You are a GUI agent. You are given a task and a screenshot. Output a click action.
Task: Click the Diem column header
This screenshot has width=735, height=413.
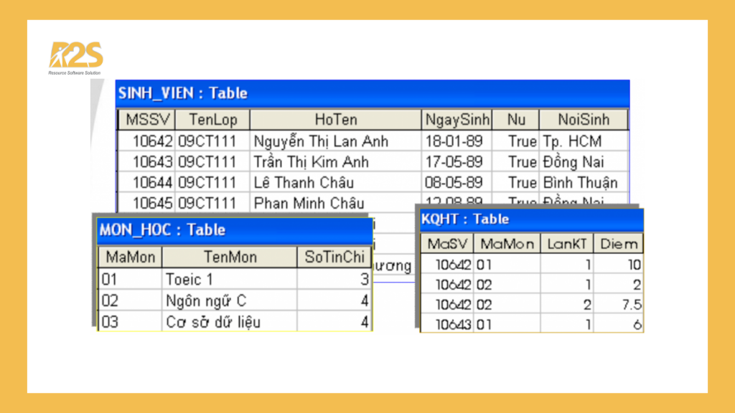coord(618,244)
